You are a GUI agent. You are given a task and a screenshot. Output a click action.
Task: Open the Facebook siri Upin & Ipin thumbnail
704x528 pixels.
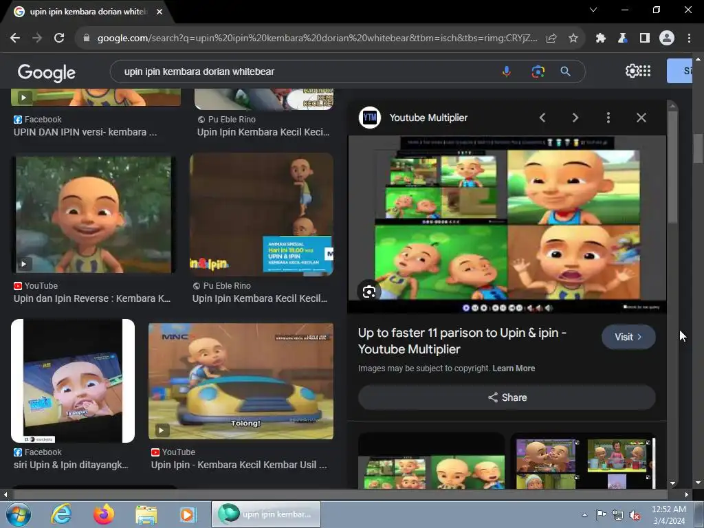pos(73,381)
